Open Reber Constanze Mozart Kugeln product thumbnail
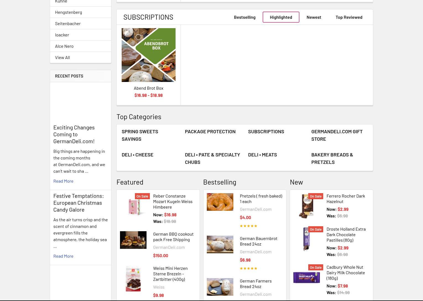The width and height of the screenshot is (423, 301). (133, 206)
